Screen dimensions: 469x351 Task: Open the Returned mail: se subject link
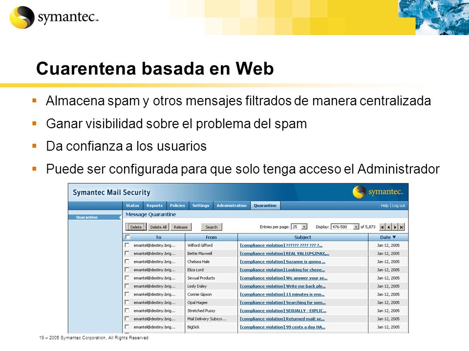tap(282, 319)
